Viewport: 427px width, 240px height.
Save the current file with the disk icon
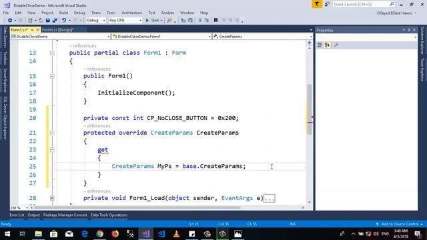tap(48, 21)
